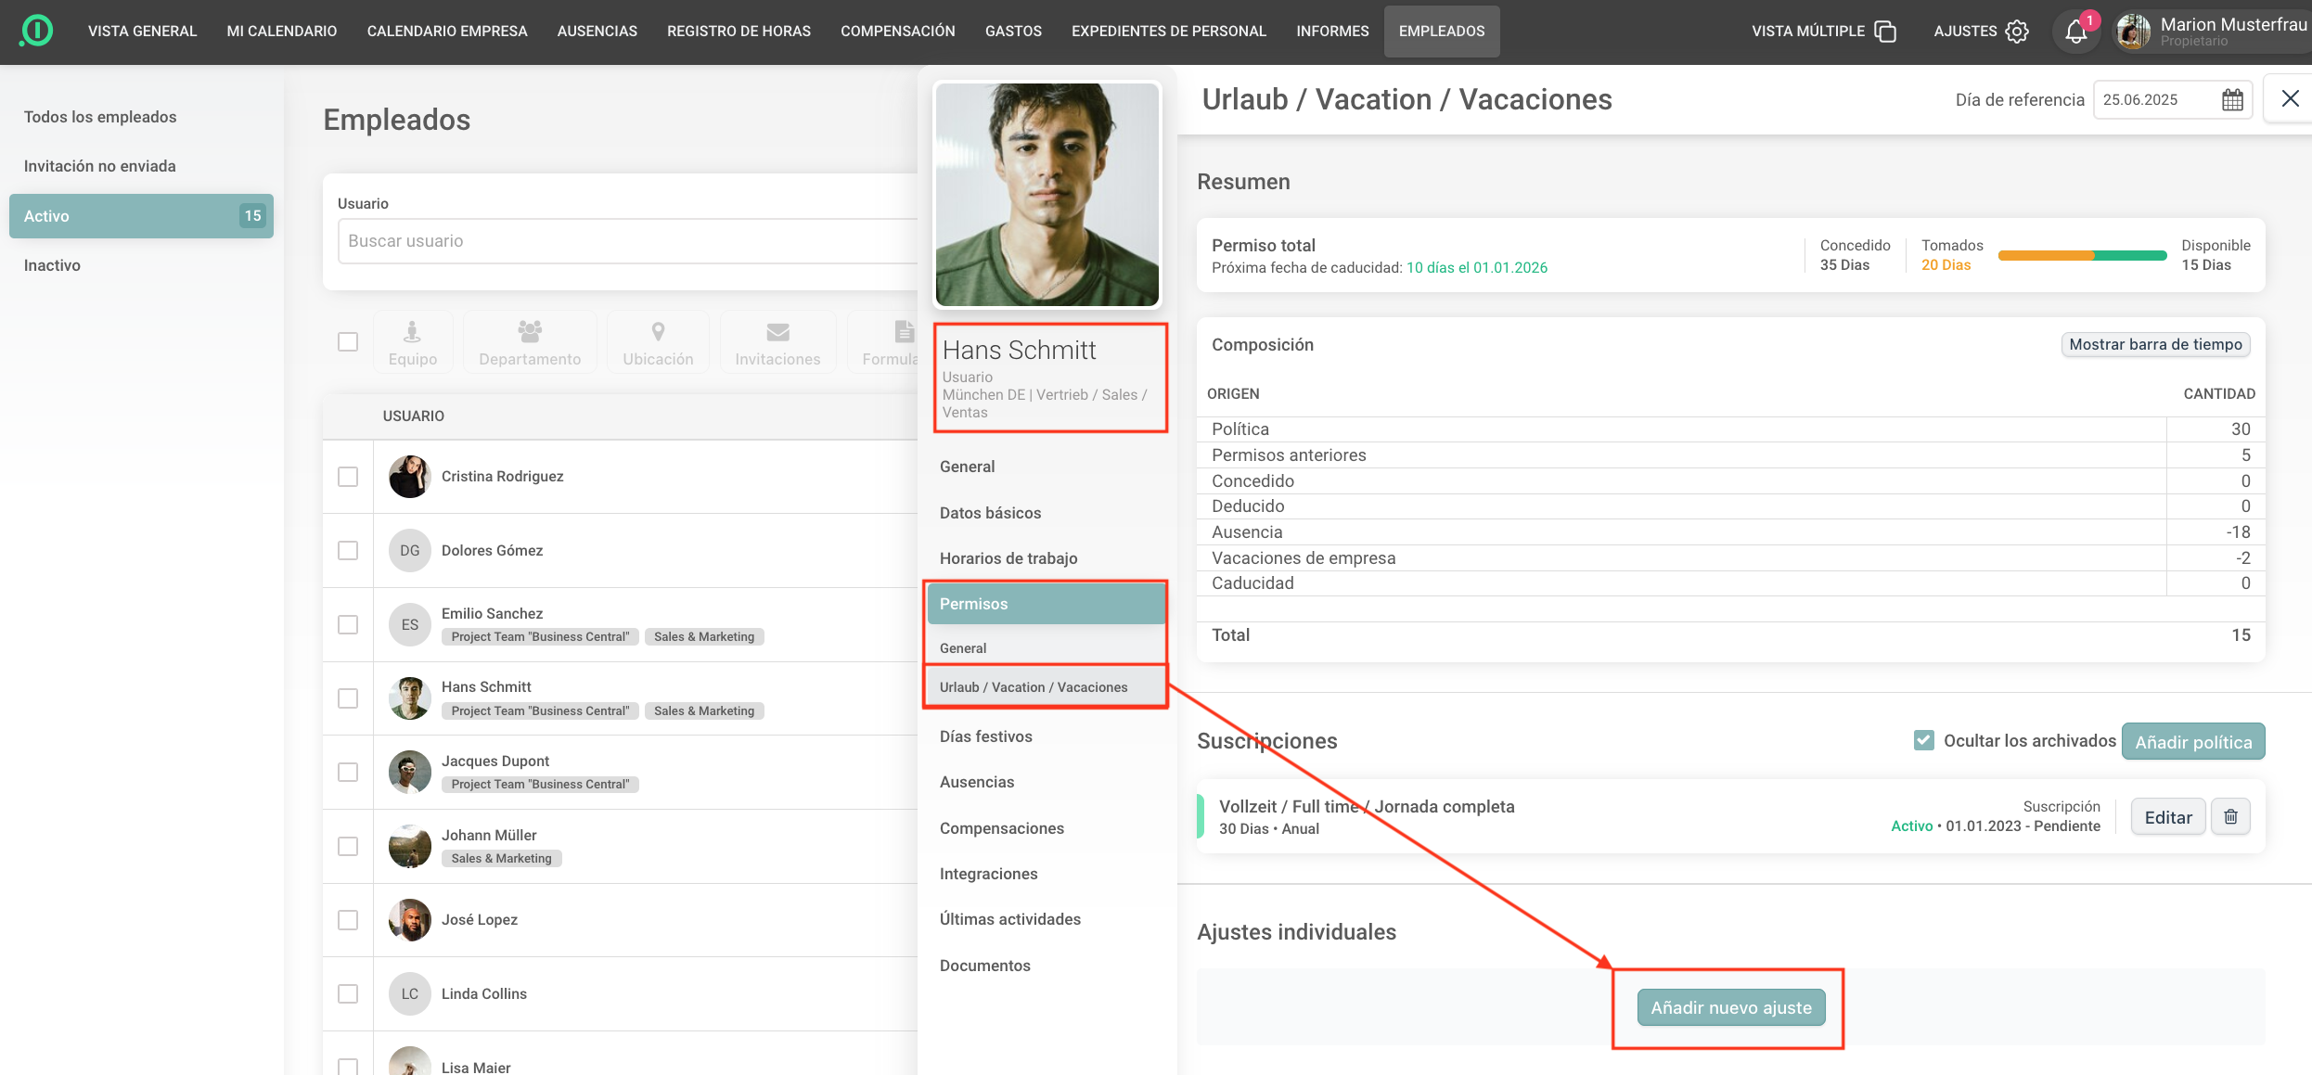Viewport: 2312px width, 1075px height.
Task: Click Cristina Rodriguez's avatar
Action: pyautogui.click(x=409, y=477)
